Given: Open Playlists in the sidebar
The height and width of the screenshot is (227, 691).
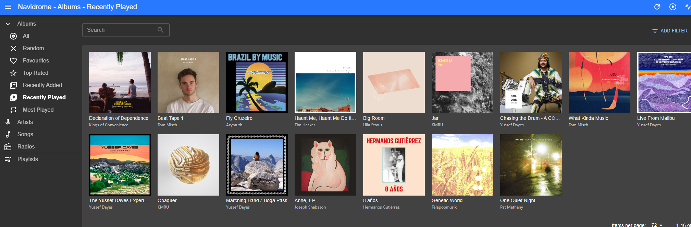Looking at the screenshot, I should tap(27, 159).
